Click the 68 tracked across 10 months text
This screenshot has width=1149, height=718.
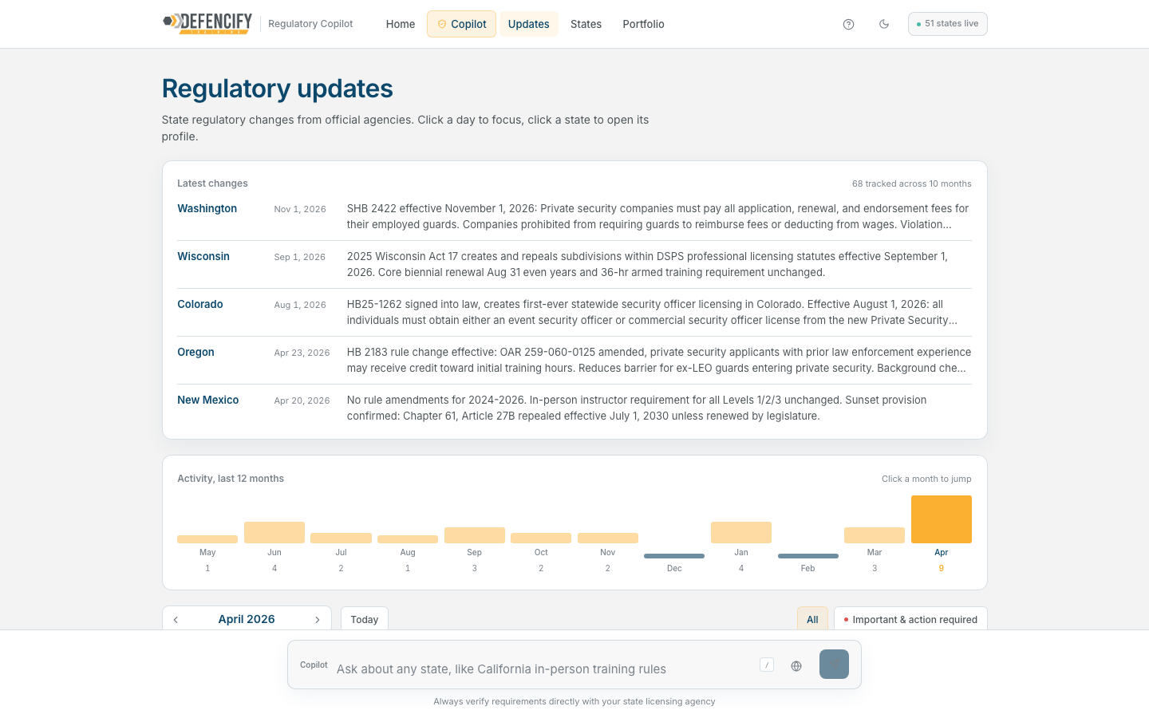click(x=911, y=183)
